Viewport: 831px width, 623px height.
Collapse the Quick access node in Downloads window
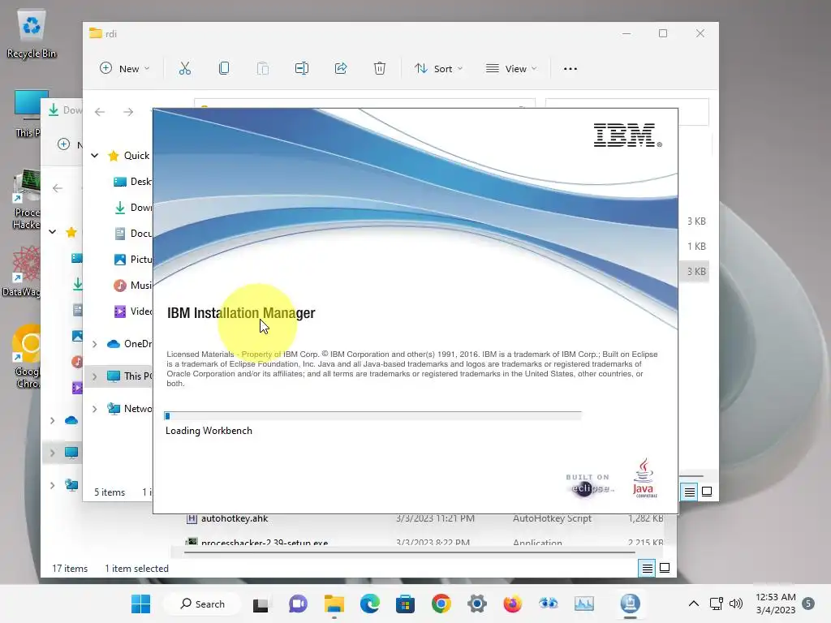coord(53,231)
